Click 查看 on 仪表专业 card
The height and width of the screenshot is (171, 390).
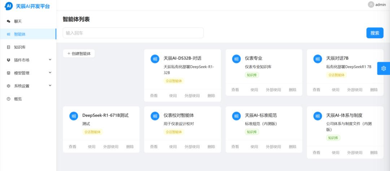tap(235, 90)
